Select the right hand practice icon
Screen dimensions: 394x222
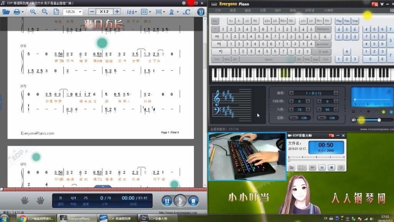40,200
